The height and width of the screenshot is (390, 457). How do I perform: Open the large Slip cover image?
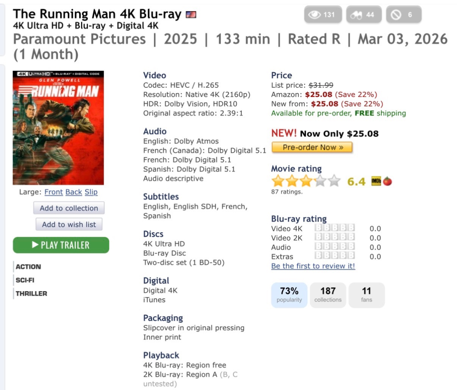91,192
